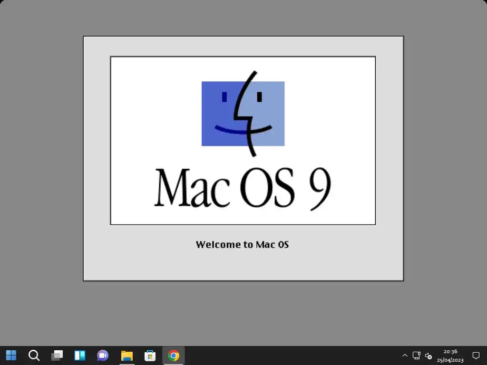This screenshot has width=487, height=365.
Task: Open Task View in the taskbar
Action: click(57, 355)
